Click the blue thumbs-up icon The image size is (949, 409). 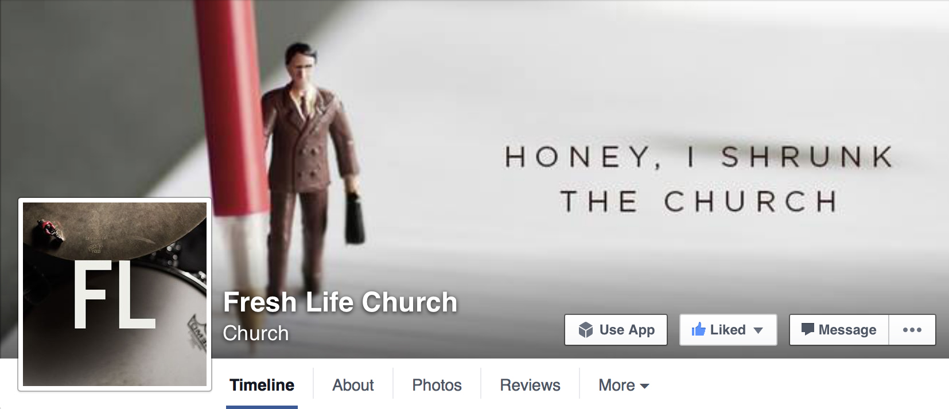pos(698,329)
